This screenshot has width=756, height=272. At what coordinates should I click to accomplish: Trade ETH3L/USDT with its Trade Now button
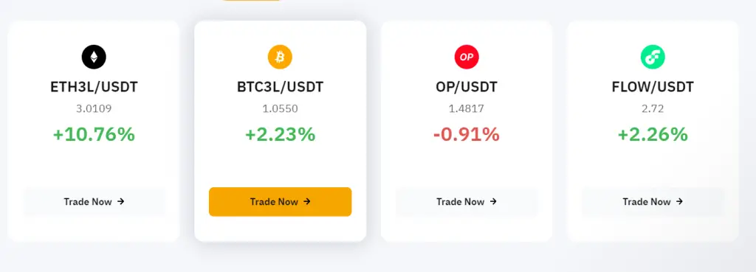point(94,202)
